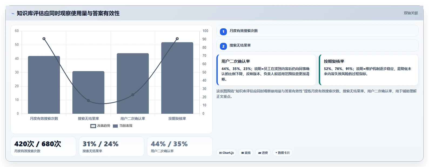Click the line point on 用户二次确认率 bar
This screenshot has height=167, width=429.
133,95
